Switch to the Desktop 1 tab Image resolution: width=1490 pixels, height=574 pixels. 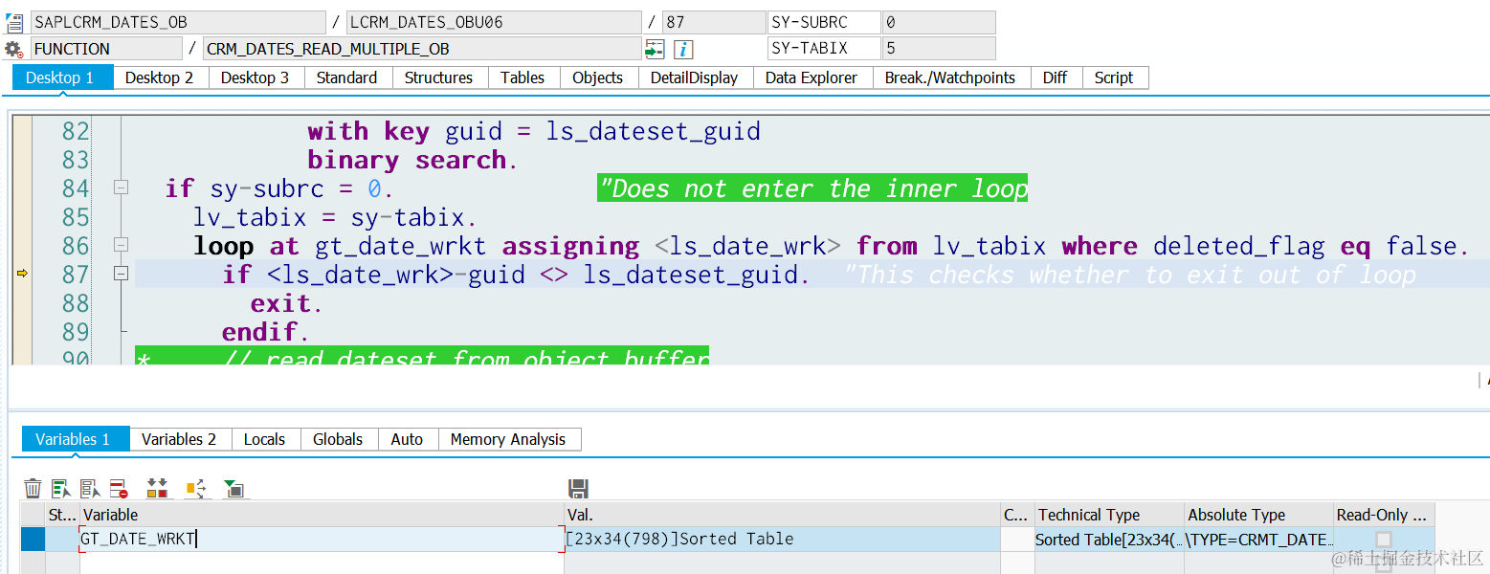62,77
